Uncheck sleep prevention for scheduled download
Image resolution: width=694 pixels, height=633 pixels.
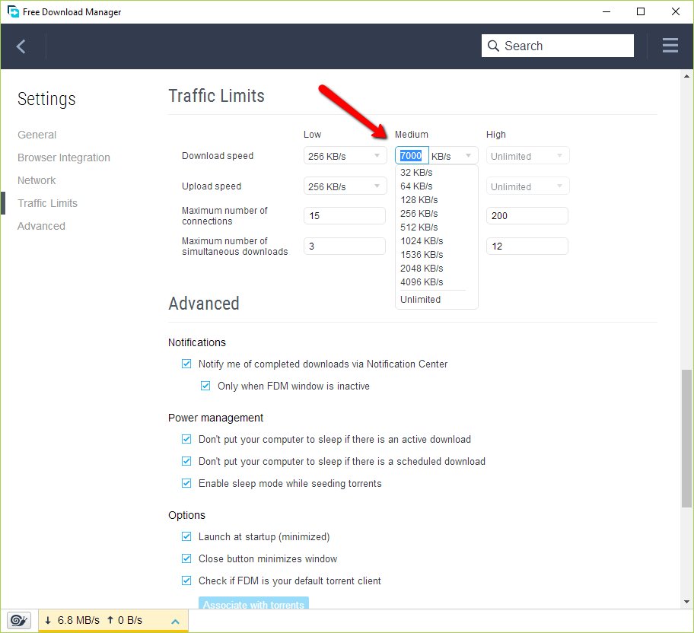pyautogui.click(x=186, y=461)
